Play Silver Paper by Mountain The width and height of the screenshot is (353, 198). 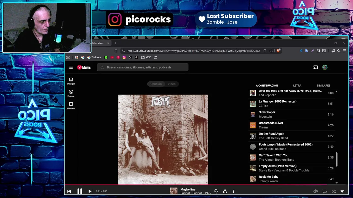(292, 114)
